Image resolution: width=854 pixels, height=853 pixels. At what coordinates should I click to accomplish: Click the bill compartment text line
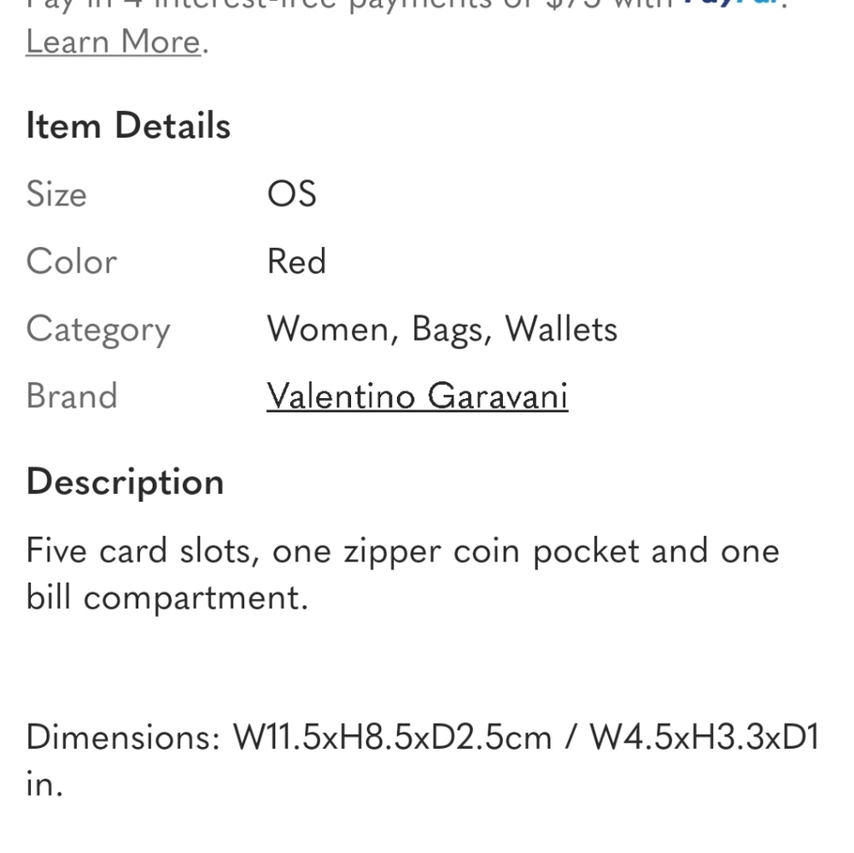[x=167, y=598]
